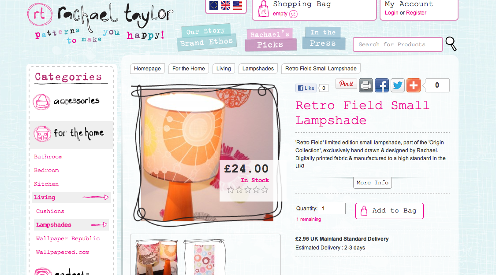Select the UK flag icon
This screenshot has height=275, width=496.
pos(226,5)
